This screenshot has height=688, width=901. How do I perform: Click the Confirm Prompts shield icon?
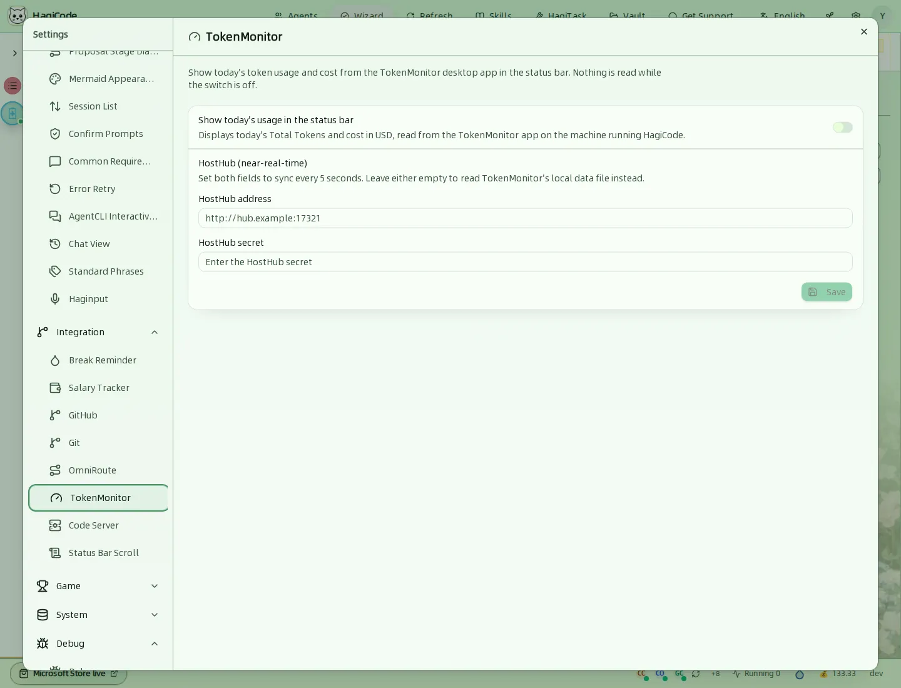pyautogui.click(x=55, y=134)
